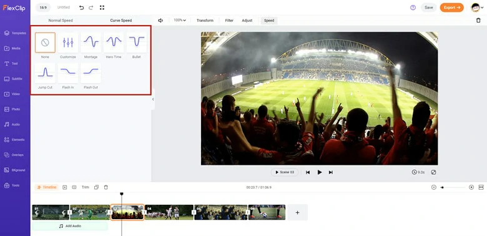Image resolution: width=487 pixels, height=236 pixels.
Task: Click the orange Export button
Action: (451, 7)
